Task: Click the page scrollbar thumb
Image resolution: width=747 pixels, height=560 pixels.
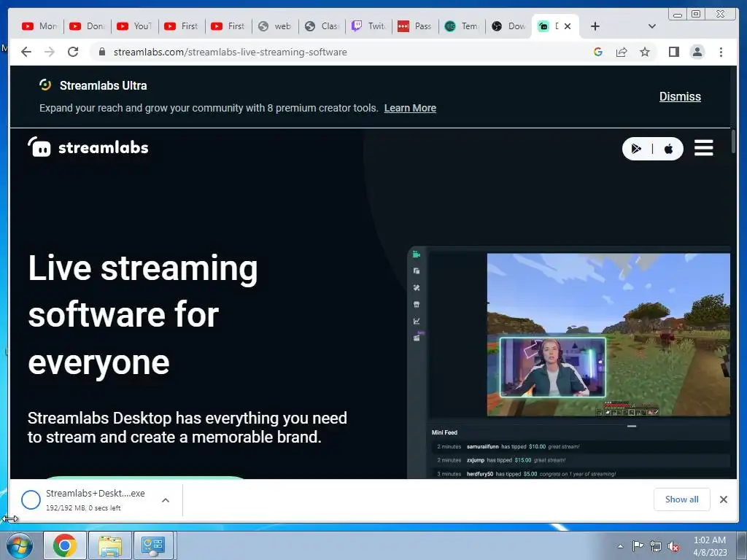Action: 733,141
